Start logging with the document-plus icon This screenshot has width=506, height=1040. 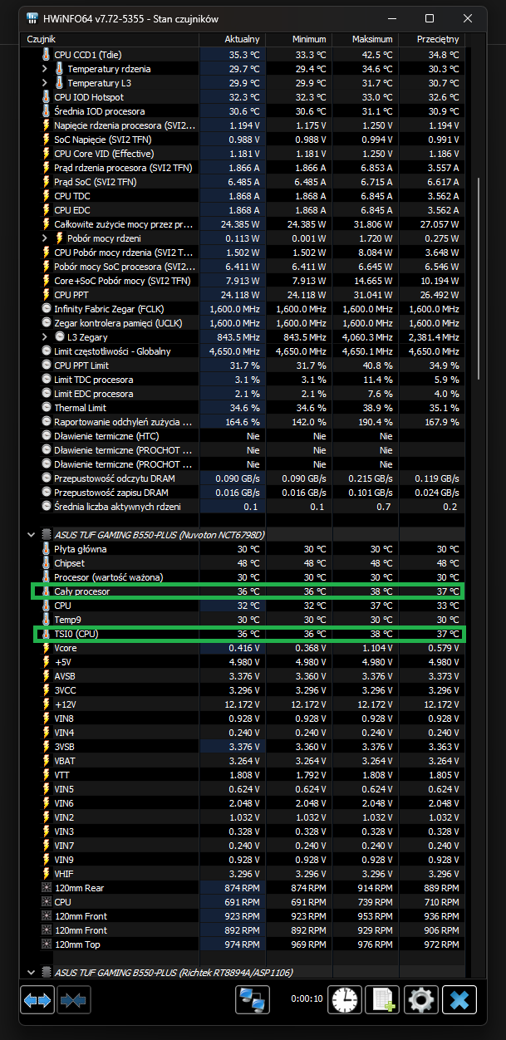point(383,1000)
